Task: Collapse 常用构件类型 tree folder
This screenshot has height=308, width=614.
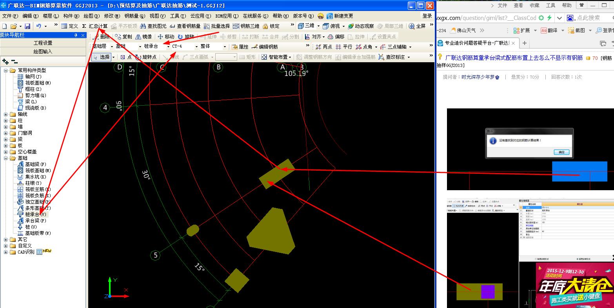Action: tap(6, 70)
